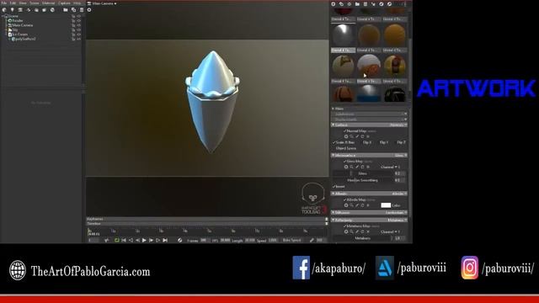Image resolution: width=539 pixels, height=303 pixels.
Task: Select the Render item in the scene tree
Action: coord(17,20)
